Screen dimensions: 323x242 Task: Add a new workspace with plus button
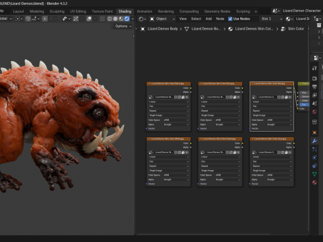[x=256, y=11]
